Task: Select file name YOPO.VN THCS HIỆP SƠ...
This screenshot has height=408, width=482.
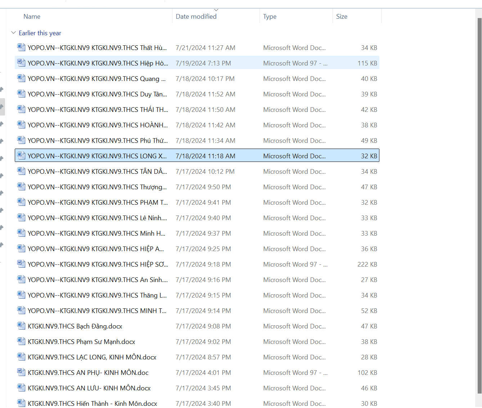Action: [98, 264]
